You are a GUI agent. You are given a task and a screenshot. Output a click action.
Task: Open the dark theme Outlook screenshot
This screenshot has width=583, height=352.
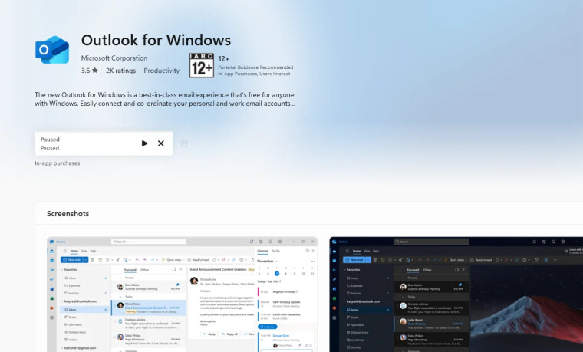click(456, 294)
